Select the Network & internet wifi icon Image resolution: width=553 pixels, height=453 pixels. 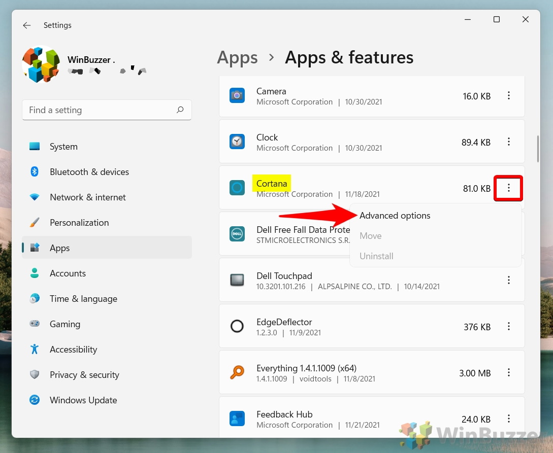pos(35,197)
